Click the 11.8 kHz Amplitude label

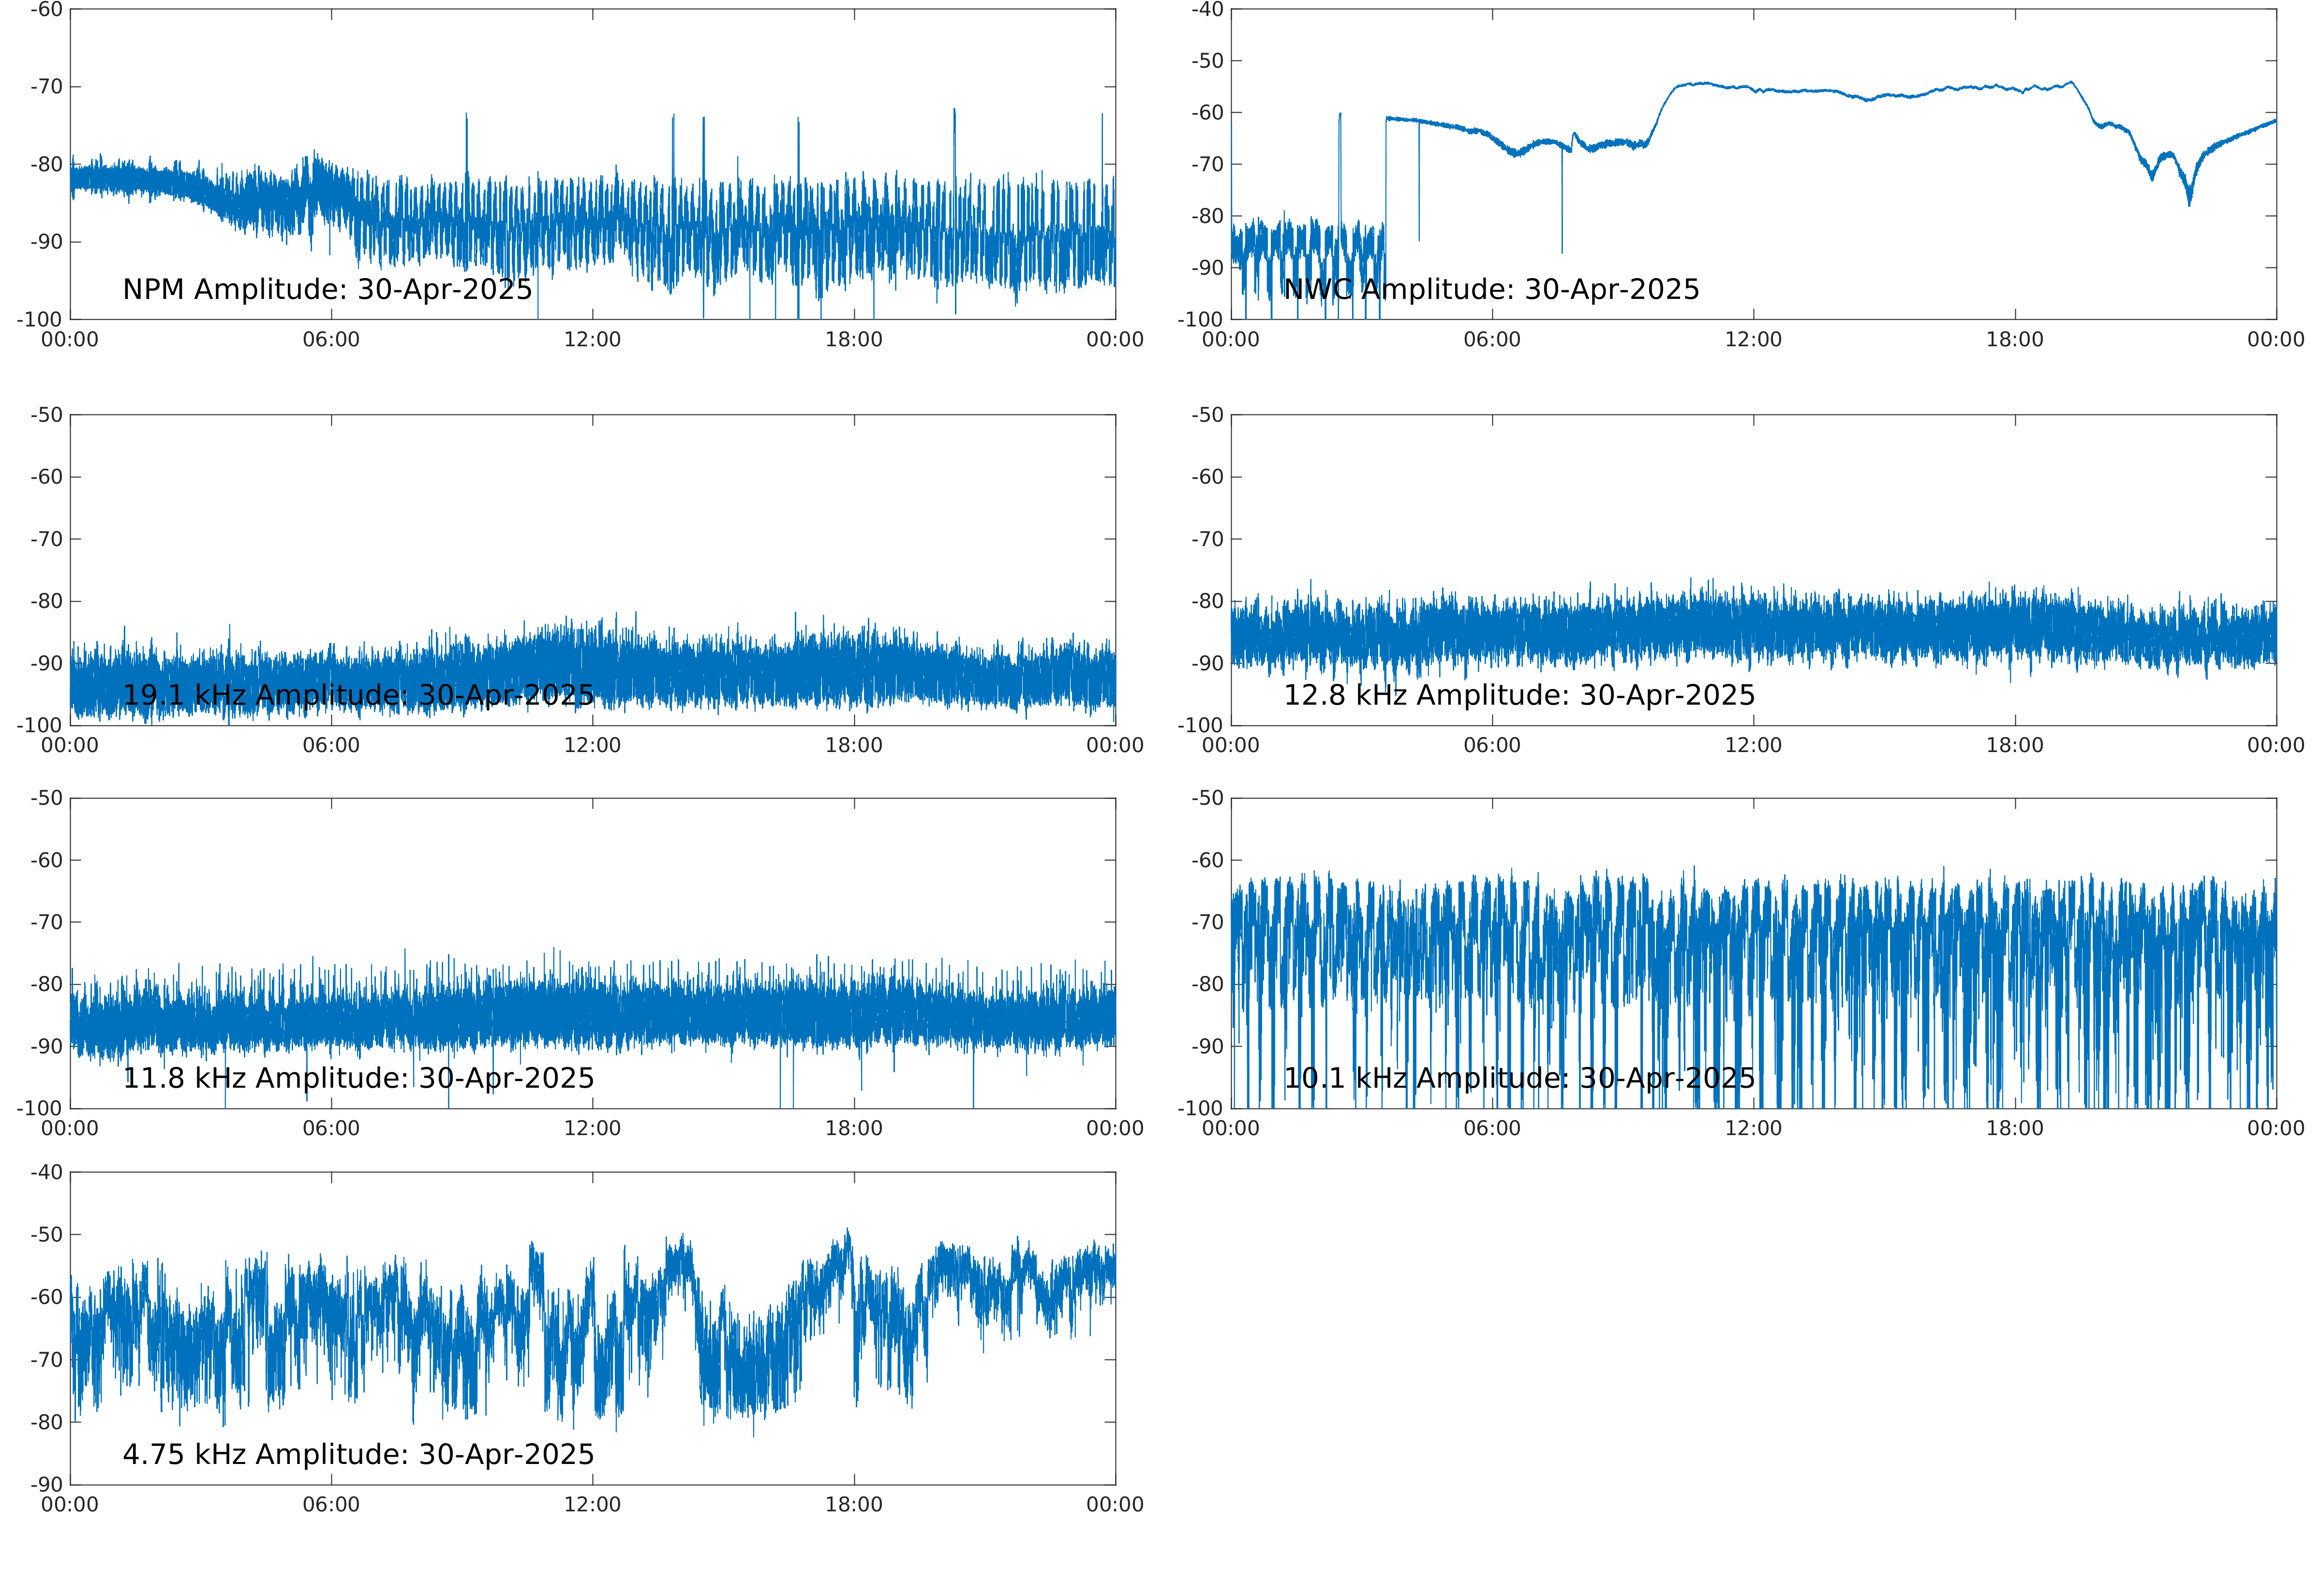click(358, 1078)
